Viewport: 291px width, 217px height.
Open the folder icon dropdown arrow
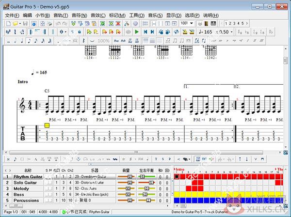pyautogui.click(x=20, y=24)
